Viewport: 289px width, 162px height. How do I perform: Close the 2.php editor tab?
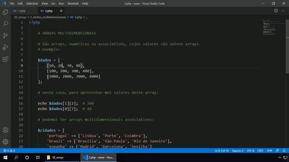[x=61, y=11]
